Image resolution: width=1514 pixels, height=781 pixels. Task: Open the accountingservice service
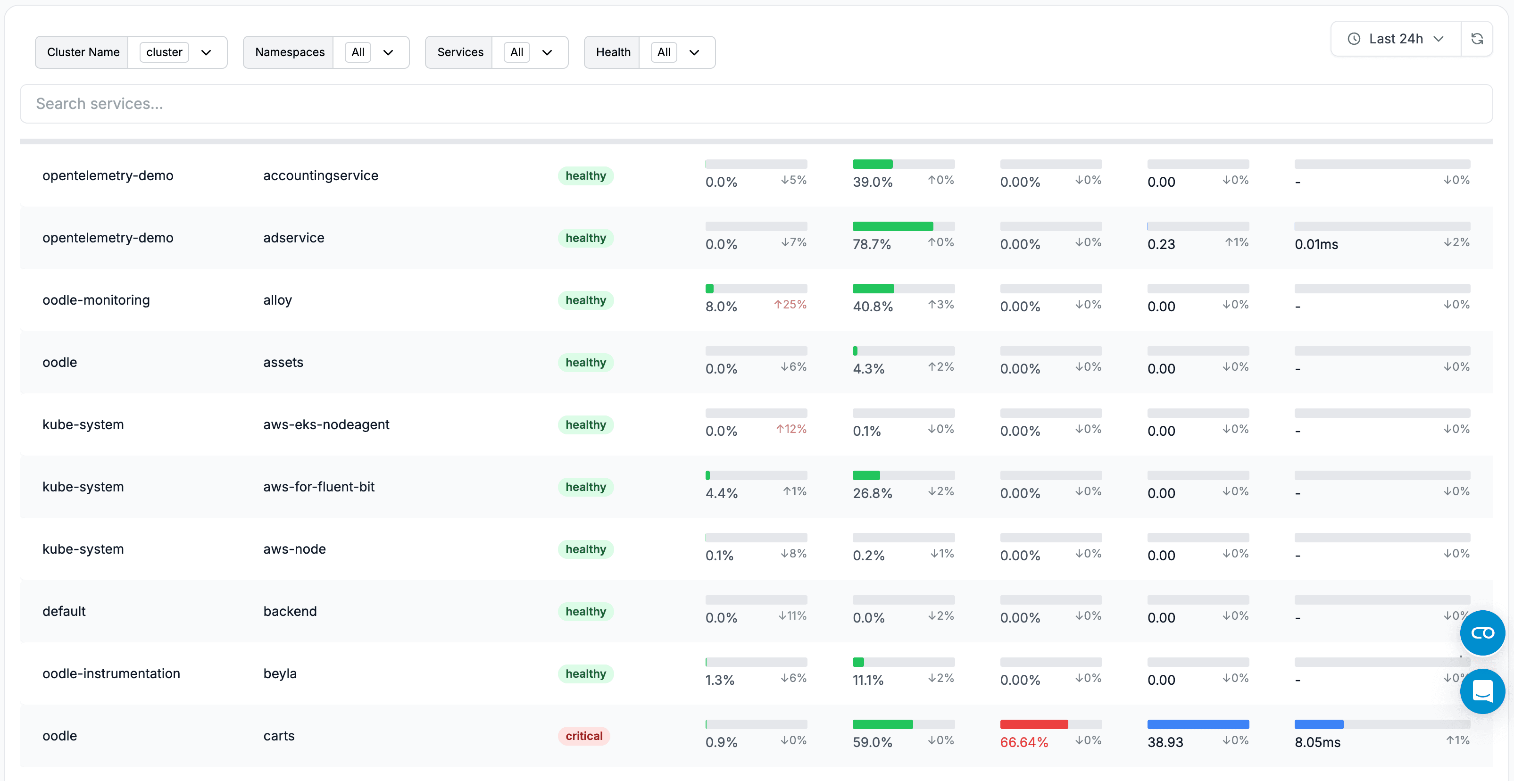point(321,175)
